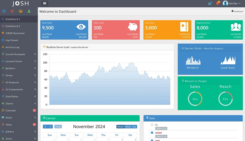Open Dashboard 2 from the sidebar
This screenshot has height=141, width=245.
point(13,26)
